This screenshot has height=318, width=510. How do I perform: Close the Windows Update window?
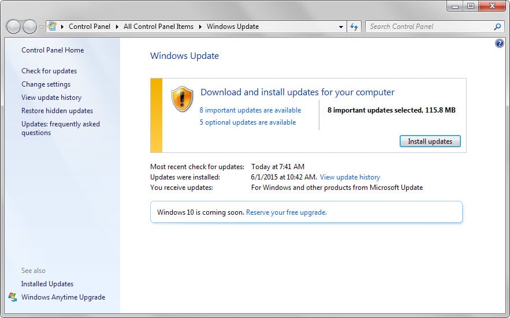[492, 6]
